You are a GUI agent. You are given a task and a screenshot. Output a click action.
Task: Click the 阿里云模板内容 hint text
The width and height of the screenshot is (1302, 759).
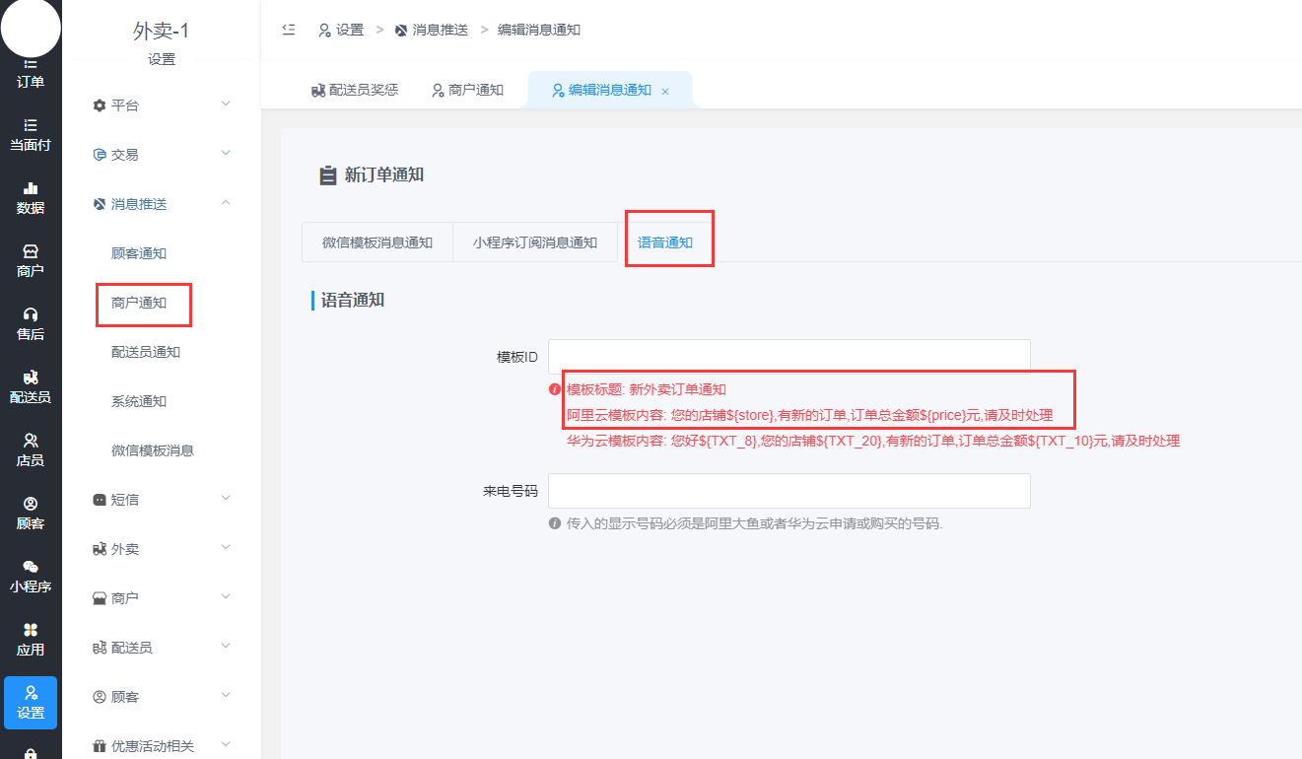(x=810, y=415)
